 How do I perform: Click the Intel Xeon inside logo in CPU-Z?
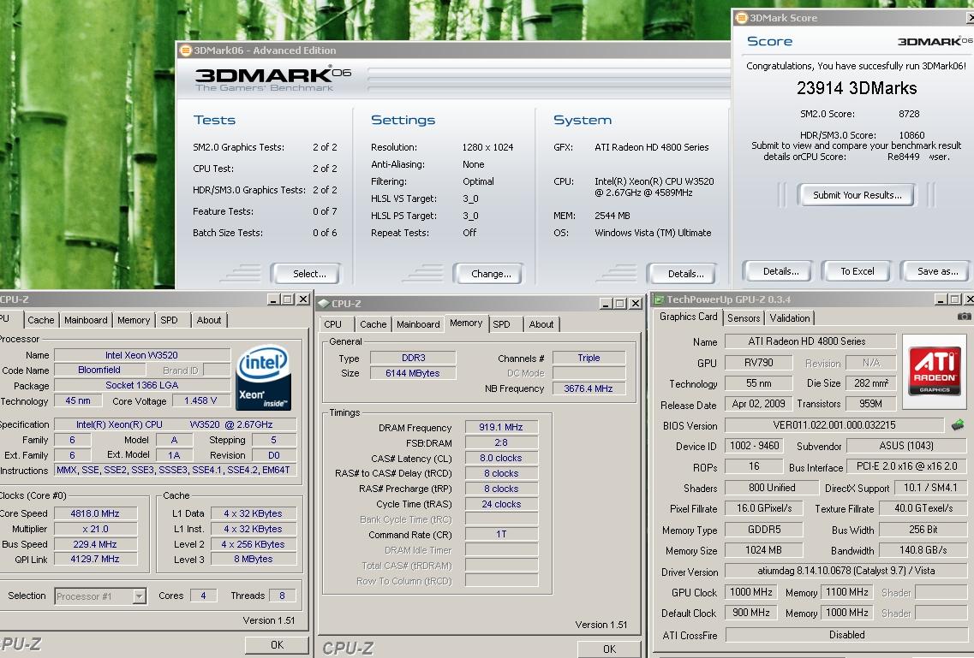click(263, 377)
